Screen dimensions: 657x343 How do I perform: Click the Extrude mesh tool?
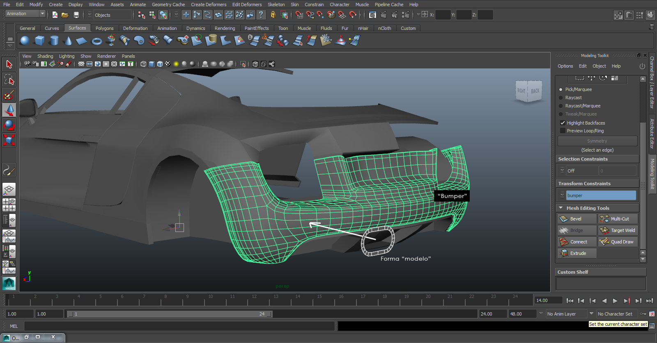coord(577,253)
